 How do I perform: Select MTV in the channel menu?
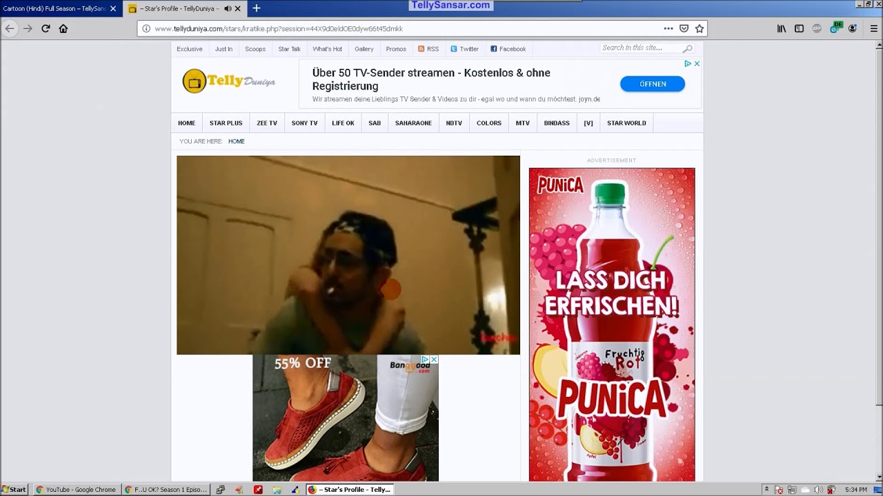[x=523, y=123]
